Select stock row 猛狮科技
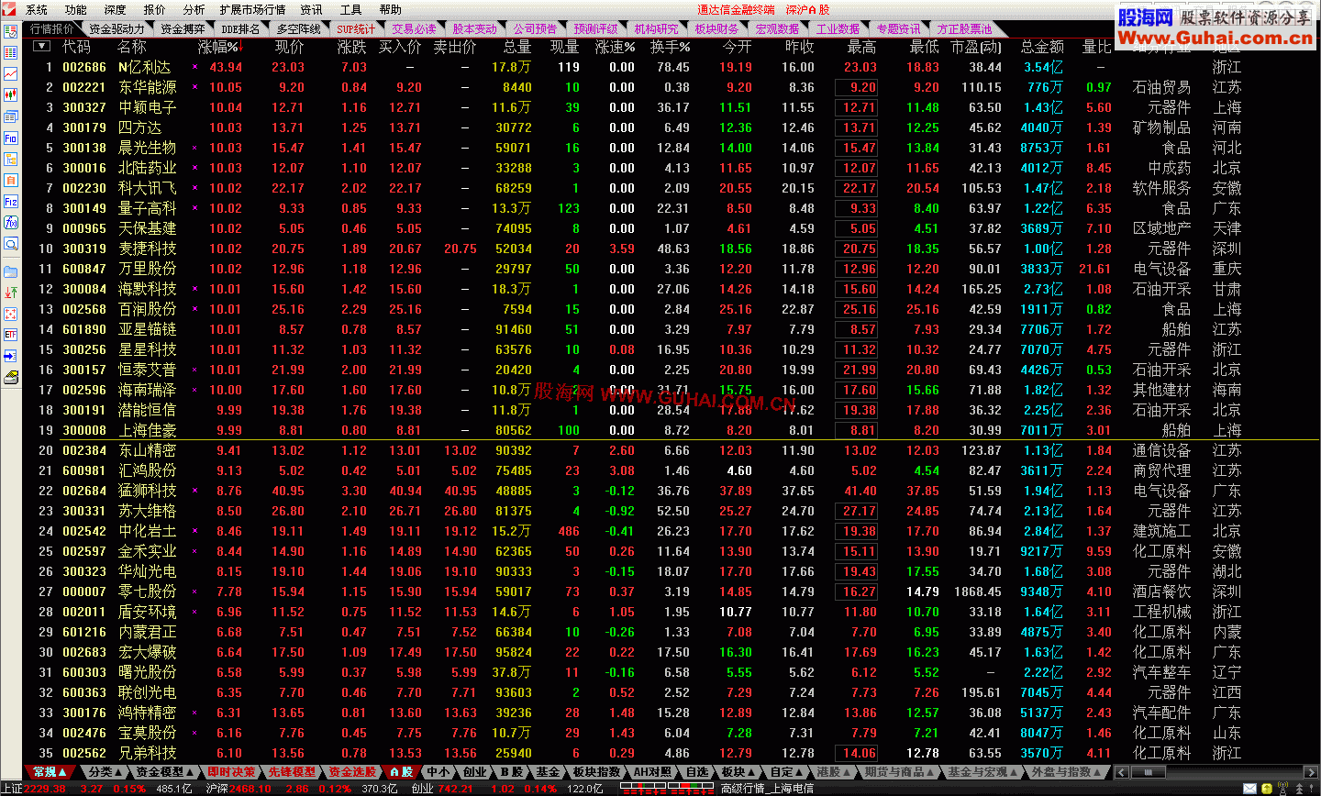 pyautogui.click(x=671, y=491)
